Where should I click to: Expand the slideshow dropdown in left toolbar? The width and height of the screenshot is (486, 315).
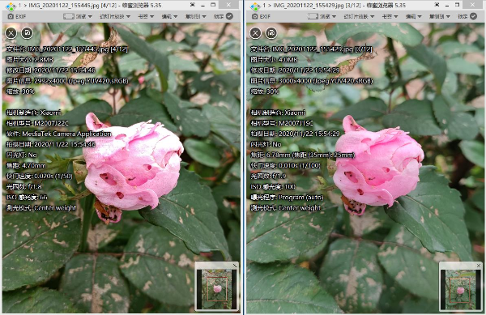click(115, 16)
